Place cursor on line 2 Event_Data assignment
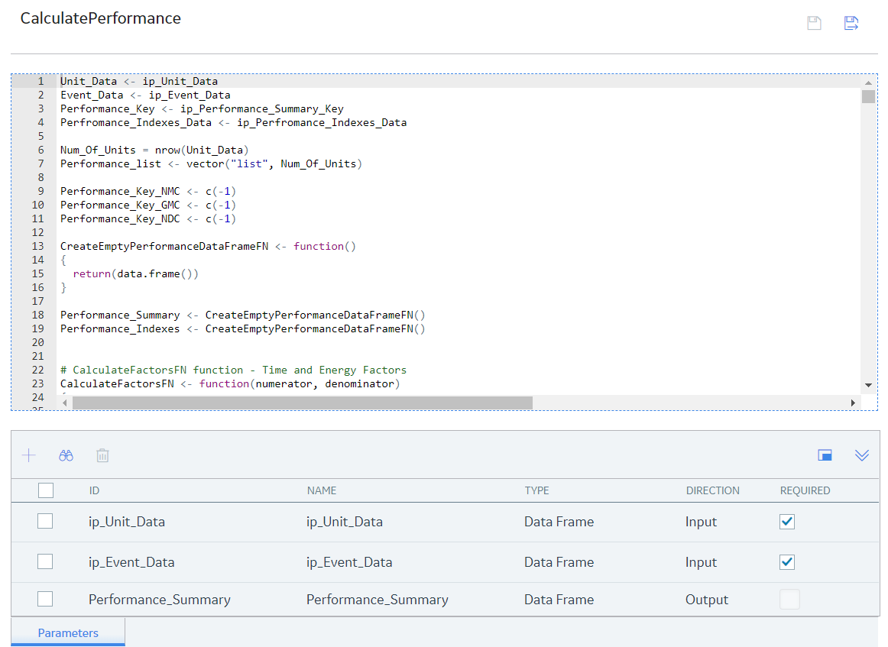The height and width of the screenshot is (647, 888). 145,95
